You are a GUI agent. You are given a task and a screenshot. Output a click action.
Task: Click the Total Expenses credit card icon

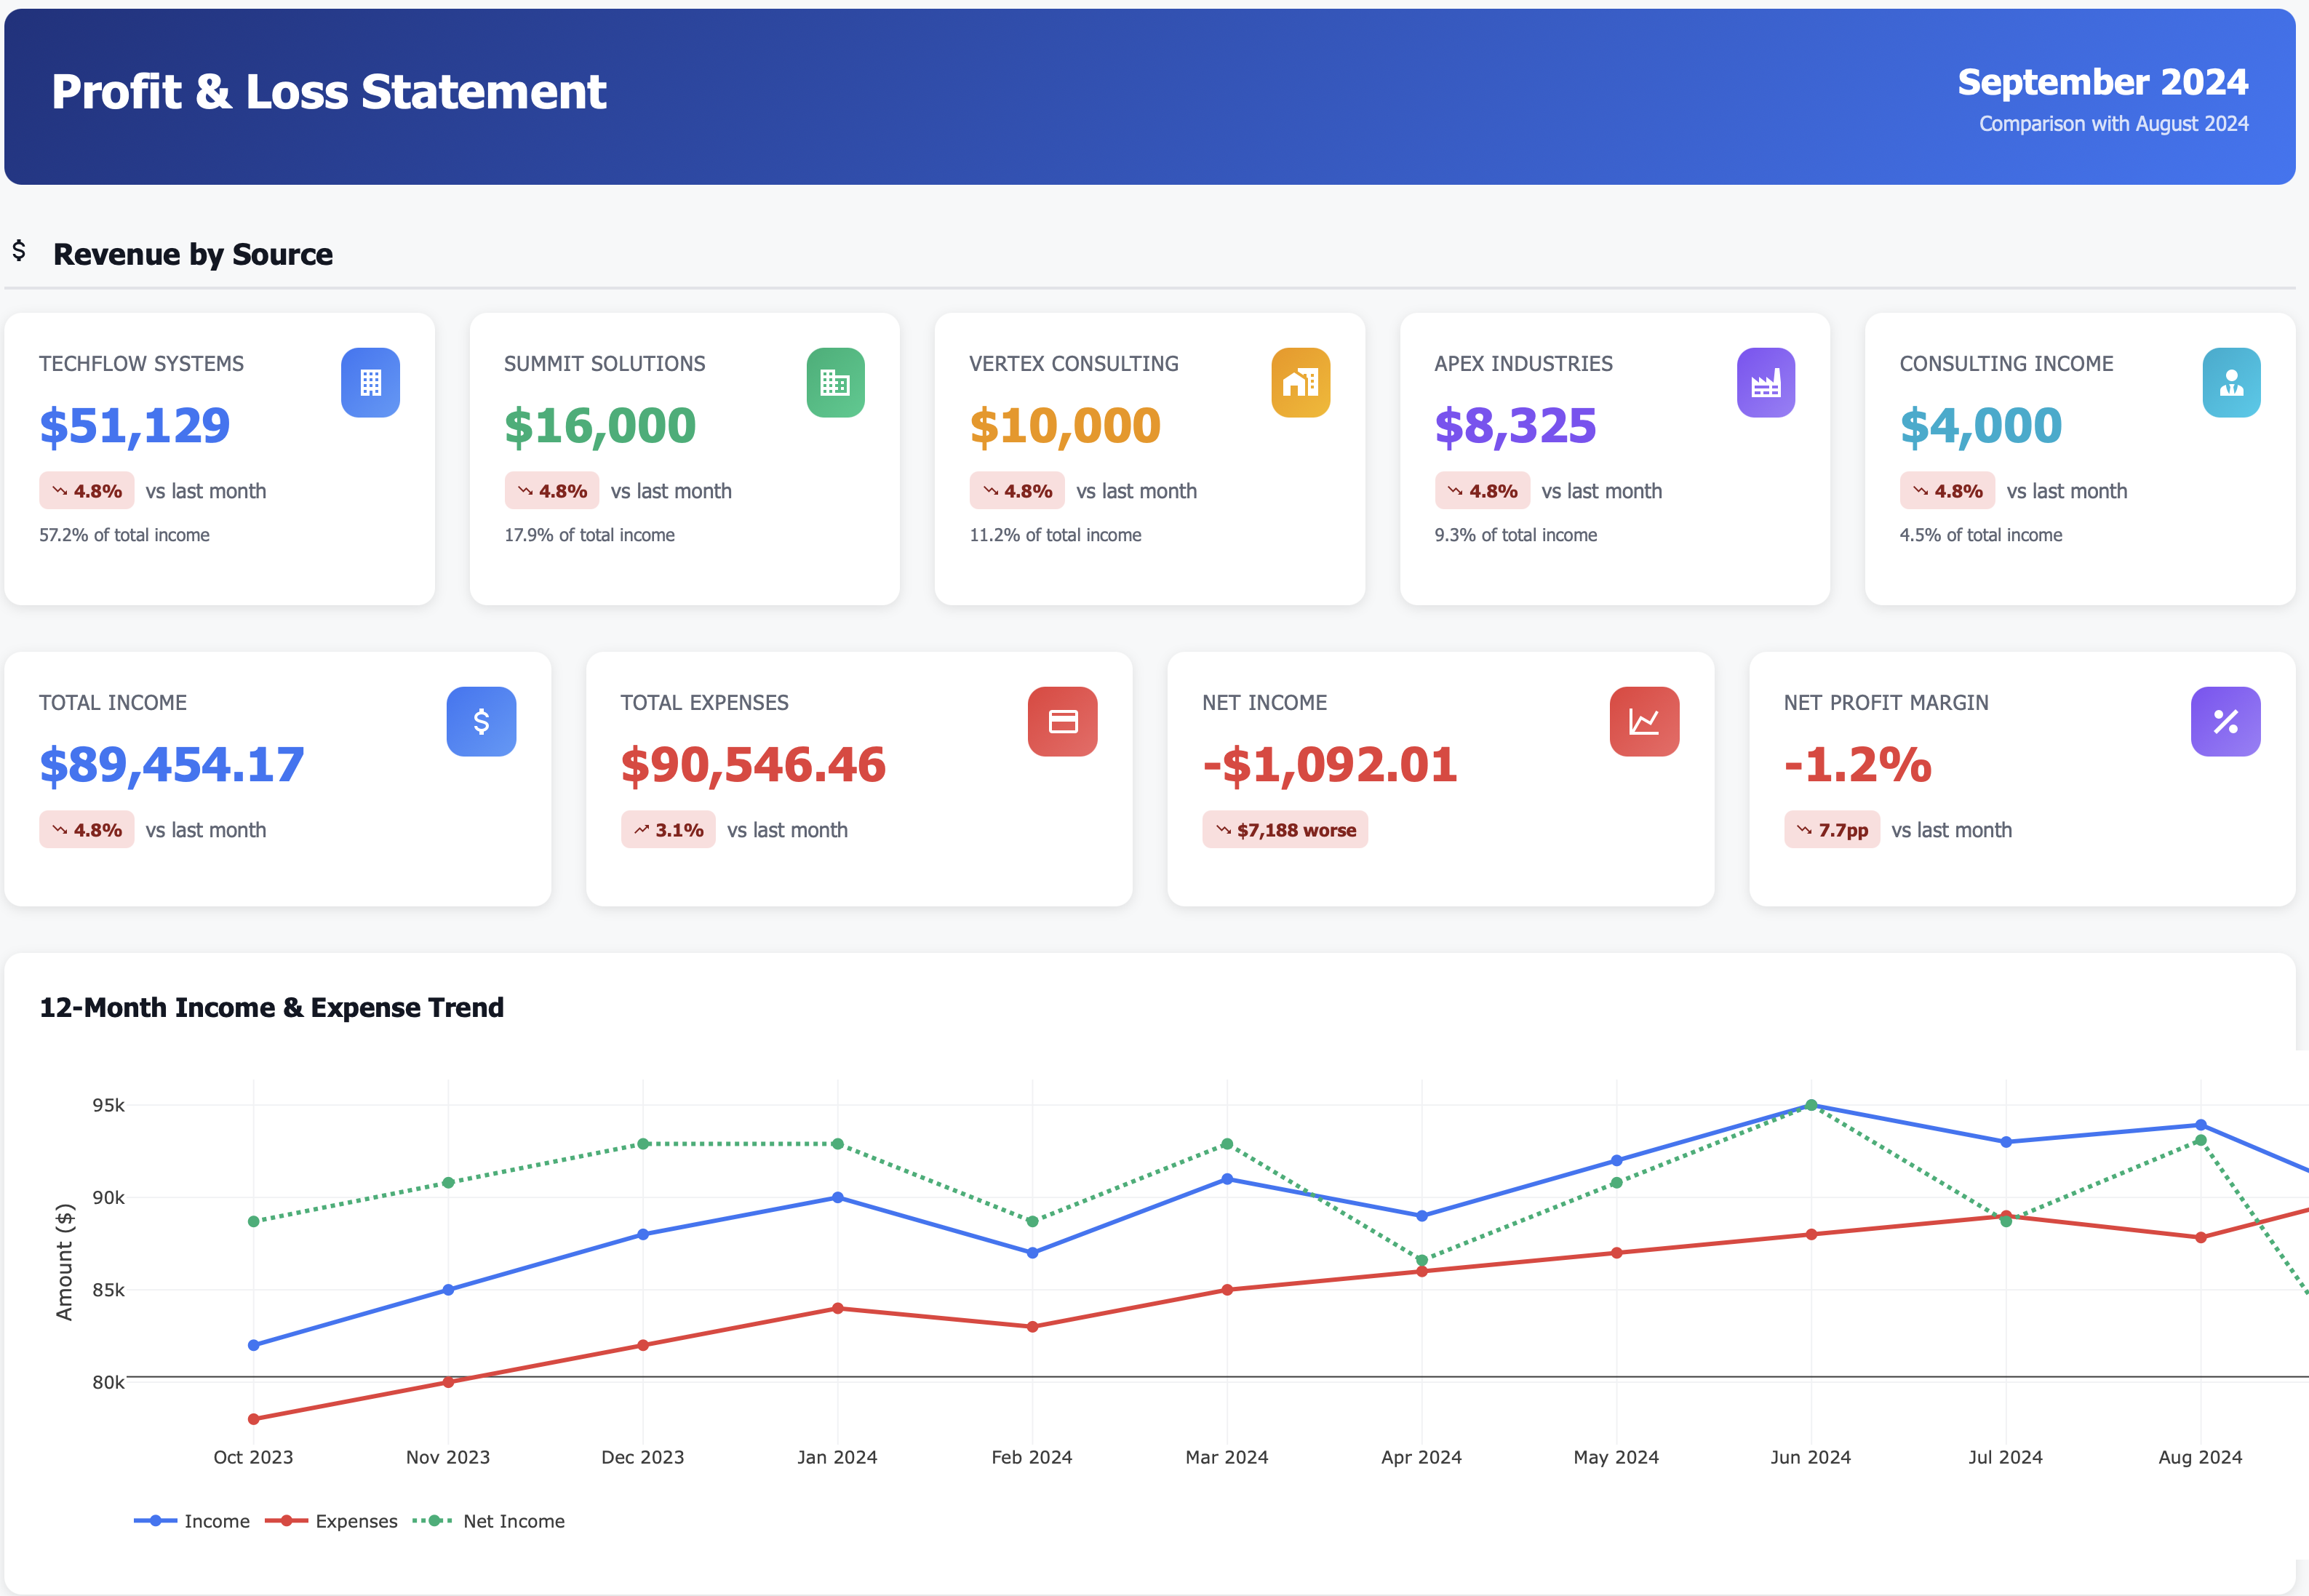pos(1062,721)
